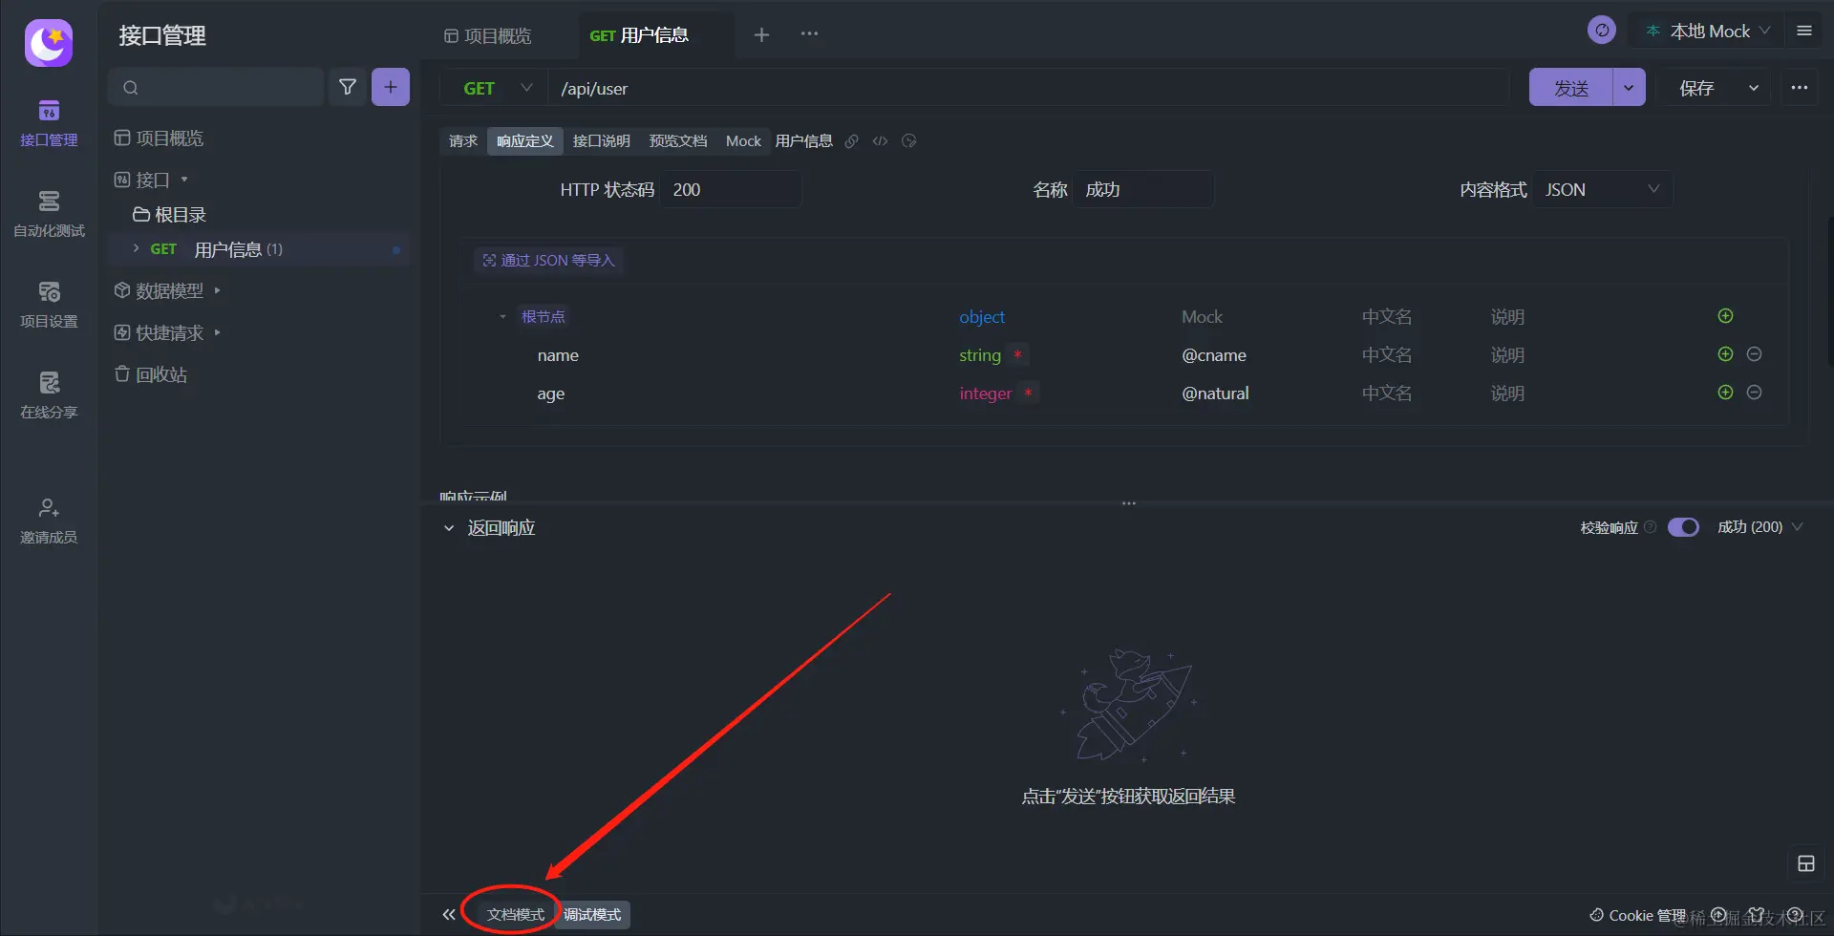Screen dimensions: 1834x936
Task: Click the purple plus button beside search
Action: (391, 87)
